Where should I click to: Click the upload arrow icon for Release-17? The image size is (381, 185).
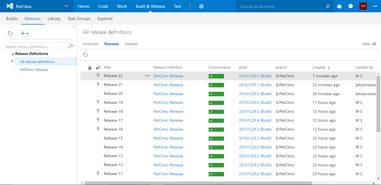coord(98,120)
